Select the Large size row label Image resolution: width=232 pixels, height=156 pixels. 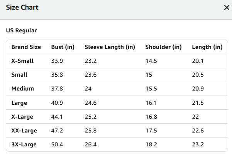[19, 103]
